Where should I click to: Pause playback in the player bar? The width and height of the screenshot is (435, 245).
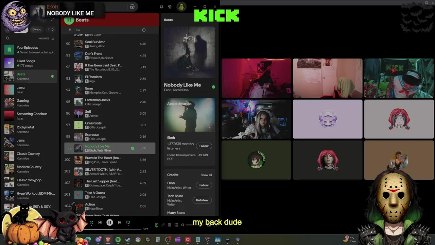(x=110, y=223)
